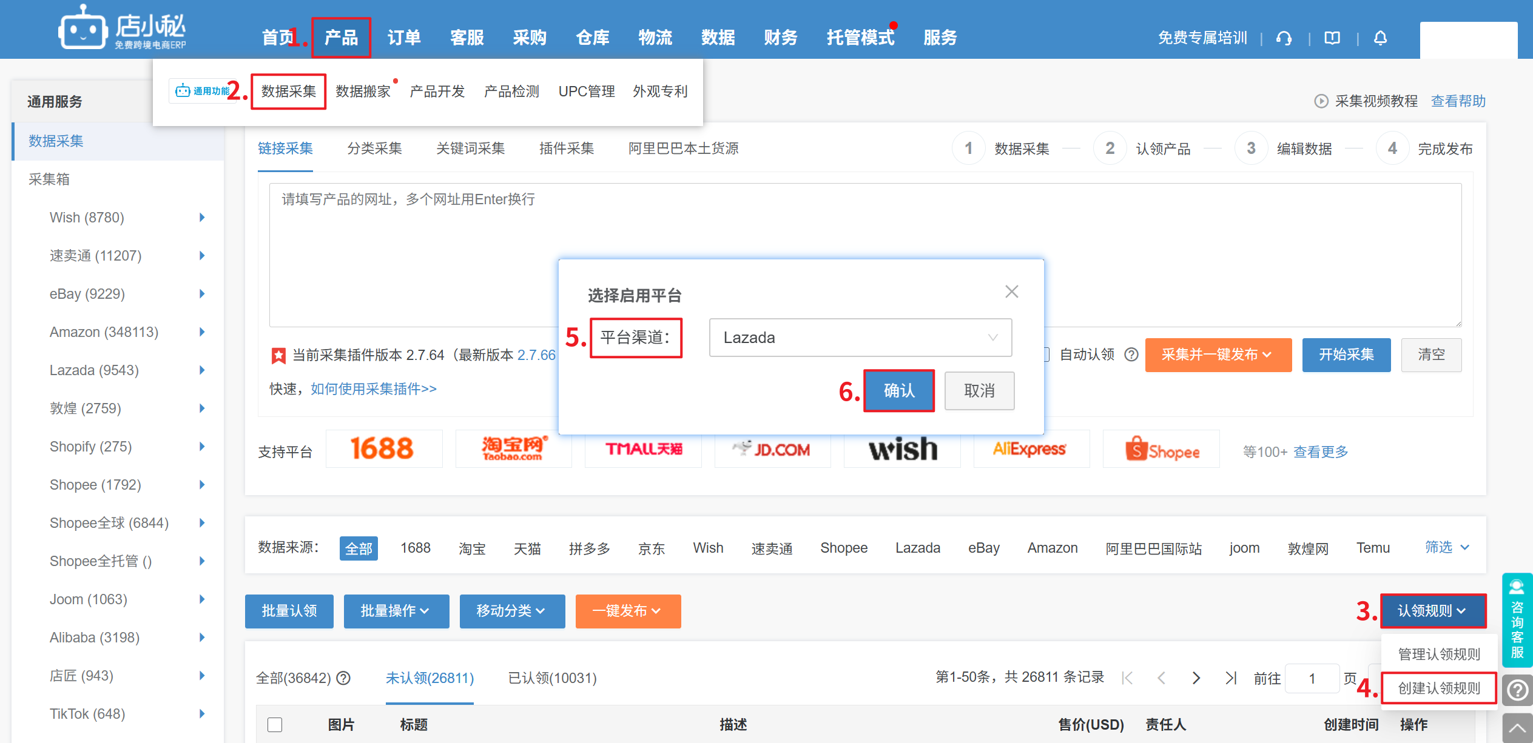Click help icon beside total count 全部(36842)
Viewport: 1533px width, 743px height.
344,678
